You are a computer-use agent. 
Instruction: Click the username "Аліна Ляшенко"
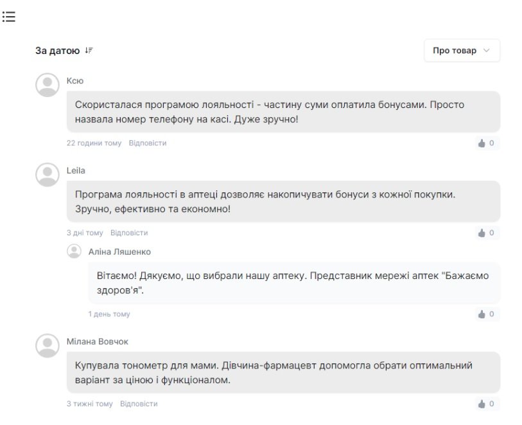click(119, 252)
